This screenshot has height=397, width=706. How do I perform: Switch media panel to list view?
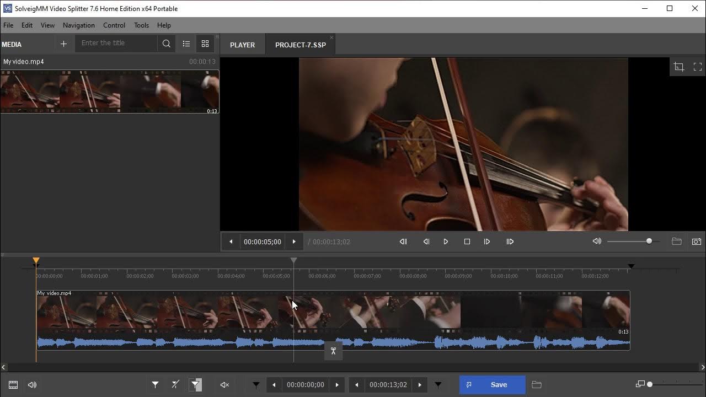186,44
